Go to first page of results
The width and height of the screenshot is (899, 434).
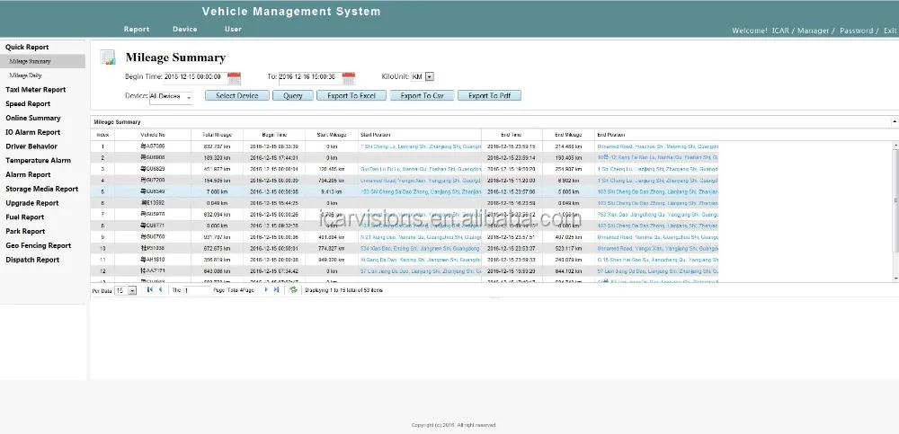coord(149,290)
